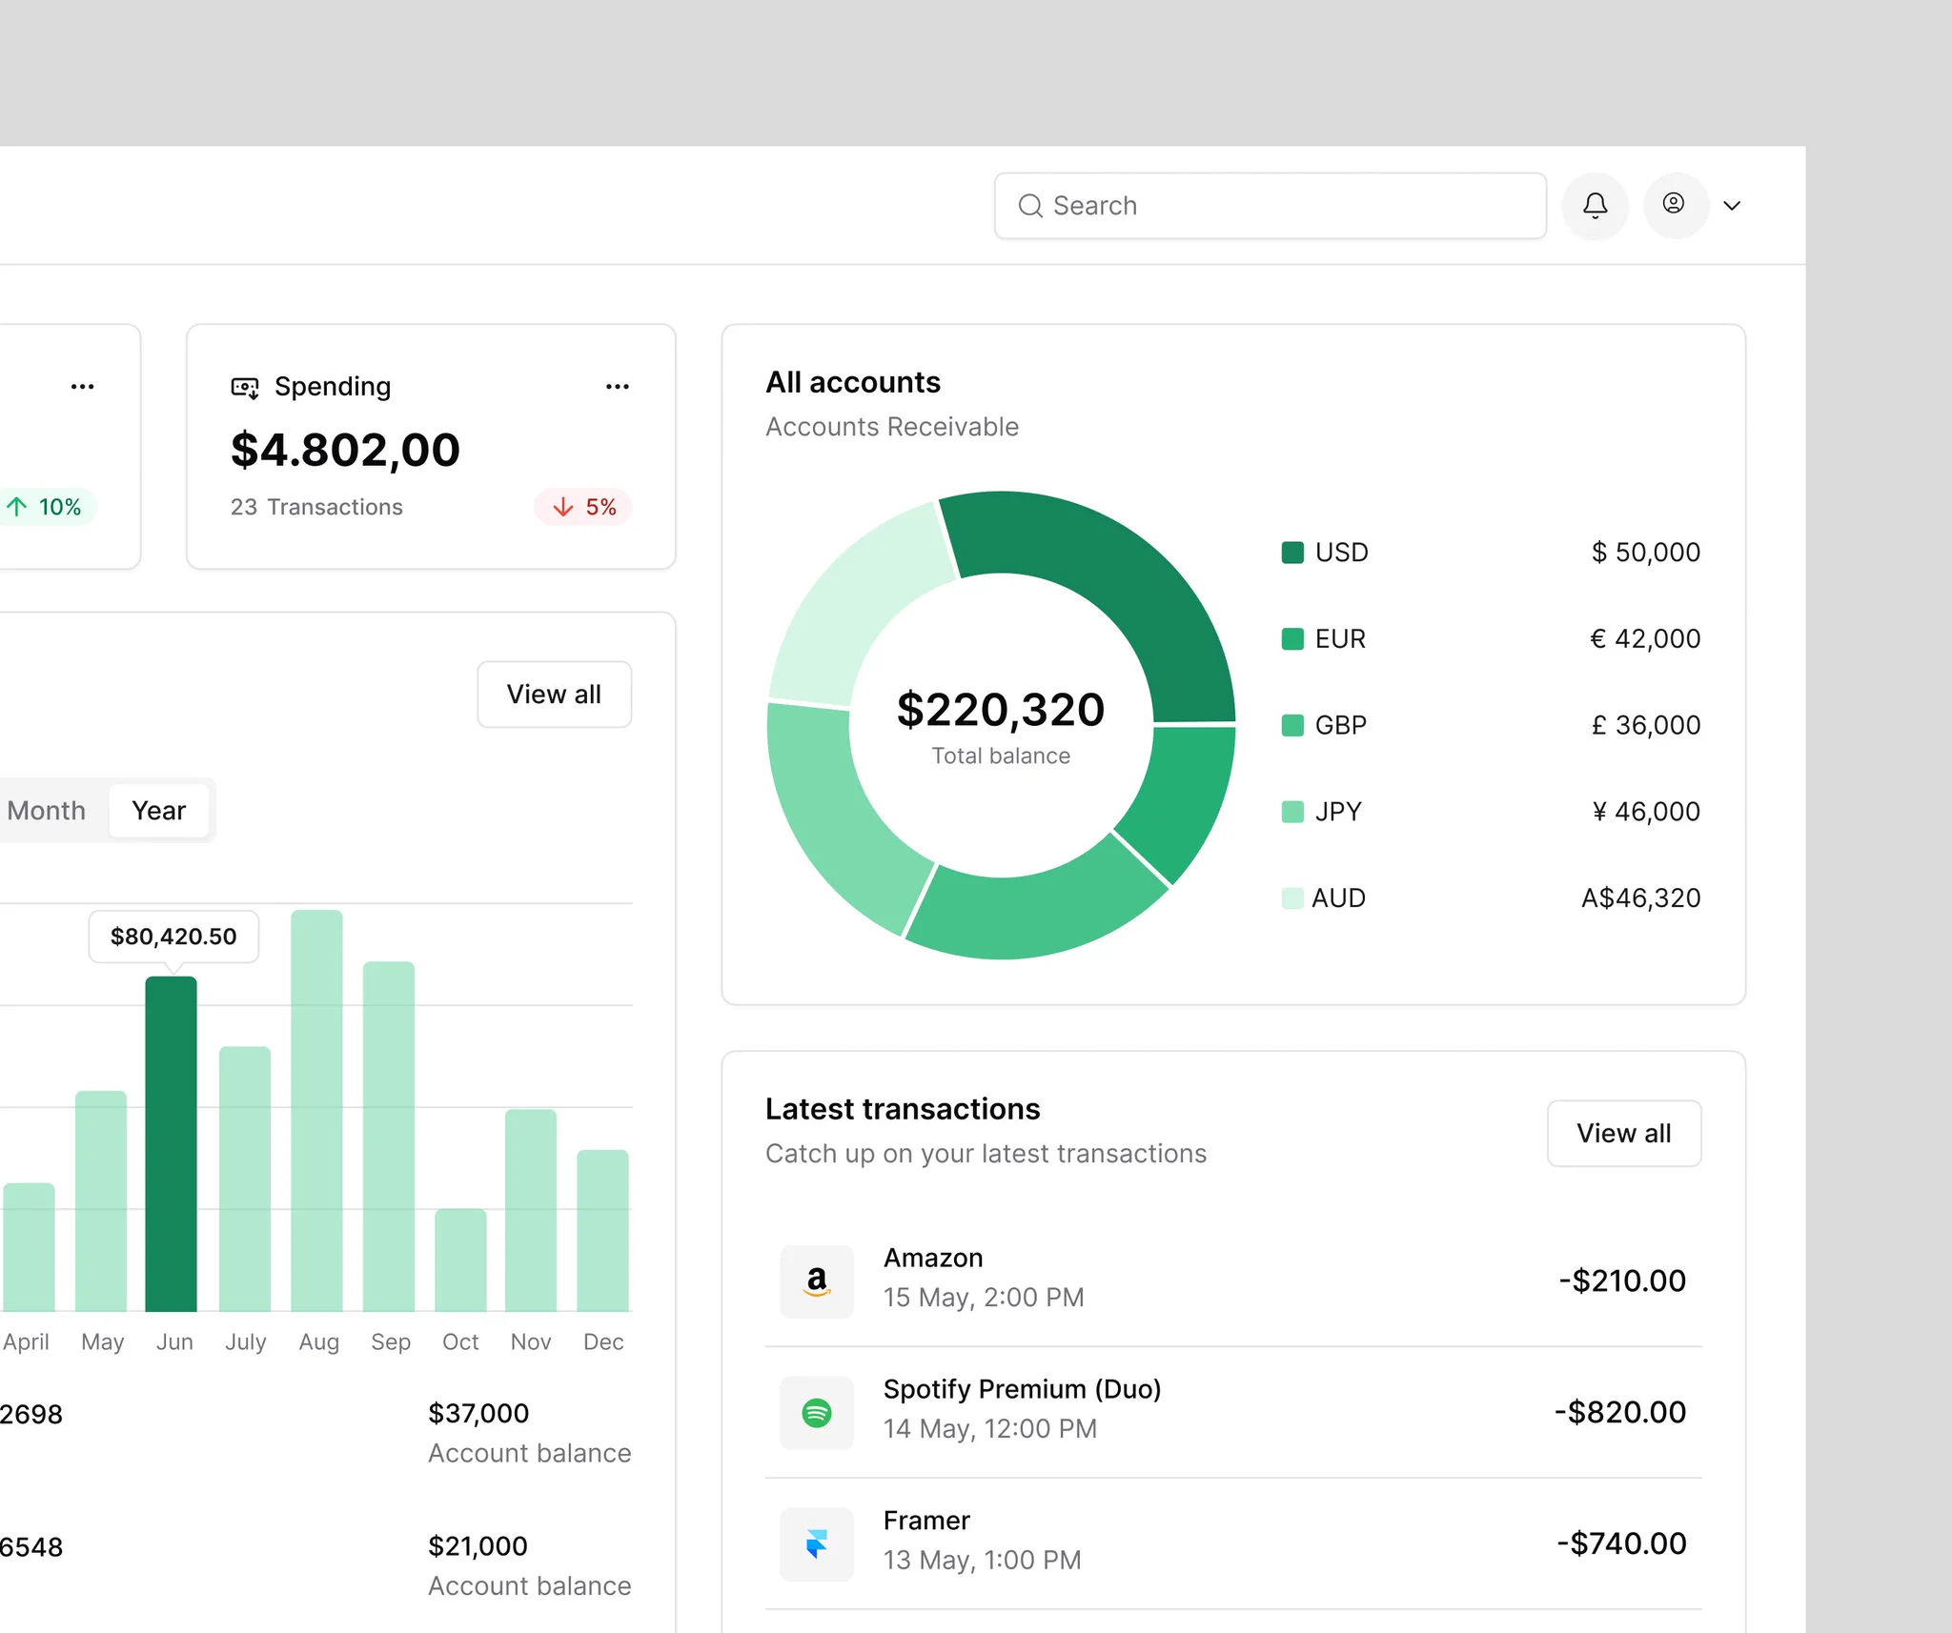
Task: Click the Spotify logo icon
Action: 817,1413
